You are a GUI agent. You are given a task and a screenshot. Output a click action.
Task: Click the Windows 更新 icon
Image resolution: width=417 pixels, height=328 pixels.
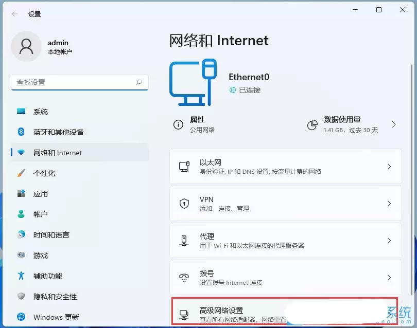tap(21, 317)
